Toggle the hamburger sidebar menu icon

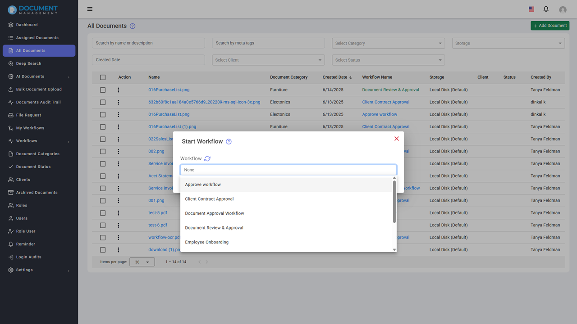(90, 9)
